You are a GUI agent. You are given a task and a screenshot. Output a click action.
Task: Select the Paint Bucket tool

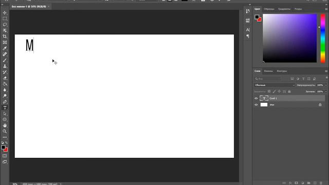pyautogui.click(x=5, y=84)
